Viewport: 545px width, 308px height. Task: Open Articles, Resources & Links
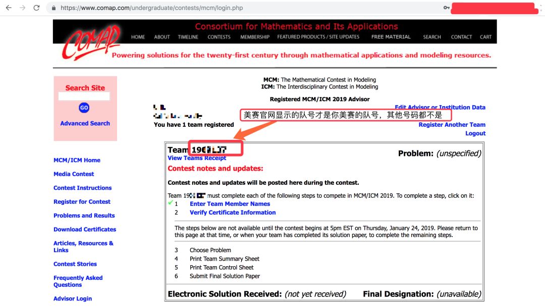[83, 247]
